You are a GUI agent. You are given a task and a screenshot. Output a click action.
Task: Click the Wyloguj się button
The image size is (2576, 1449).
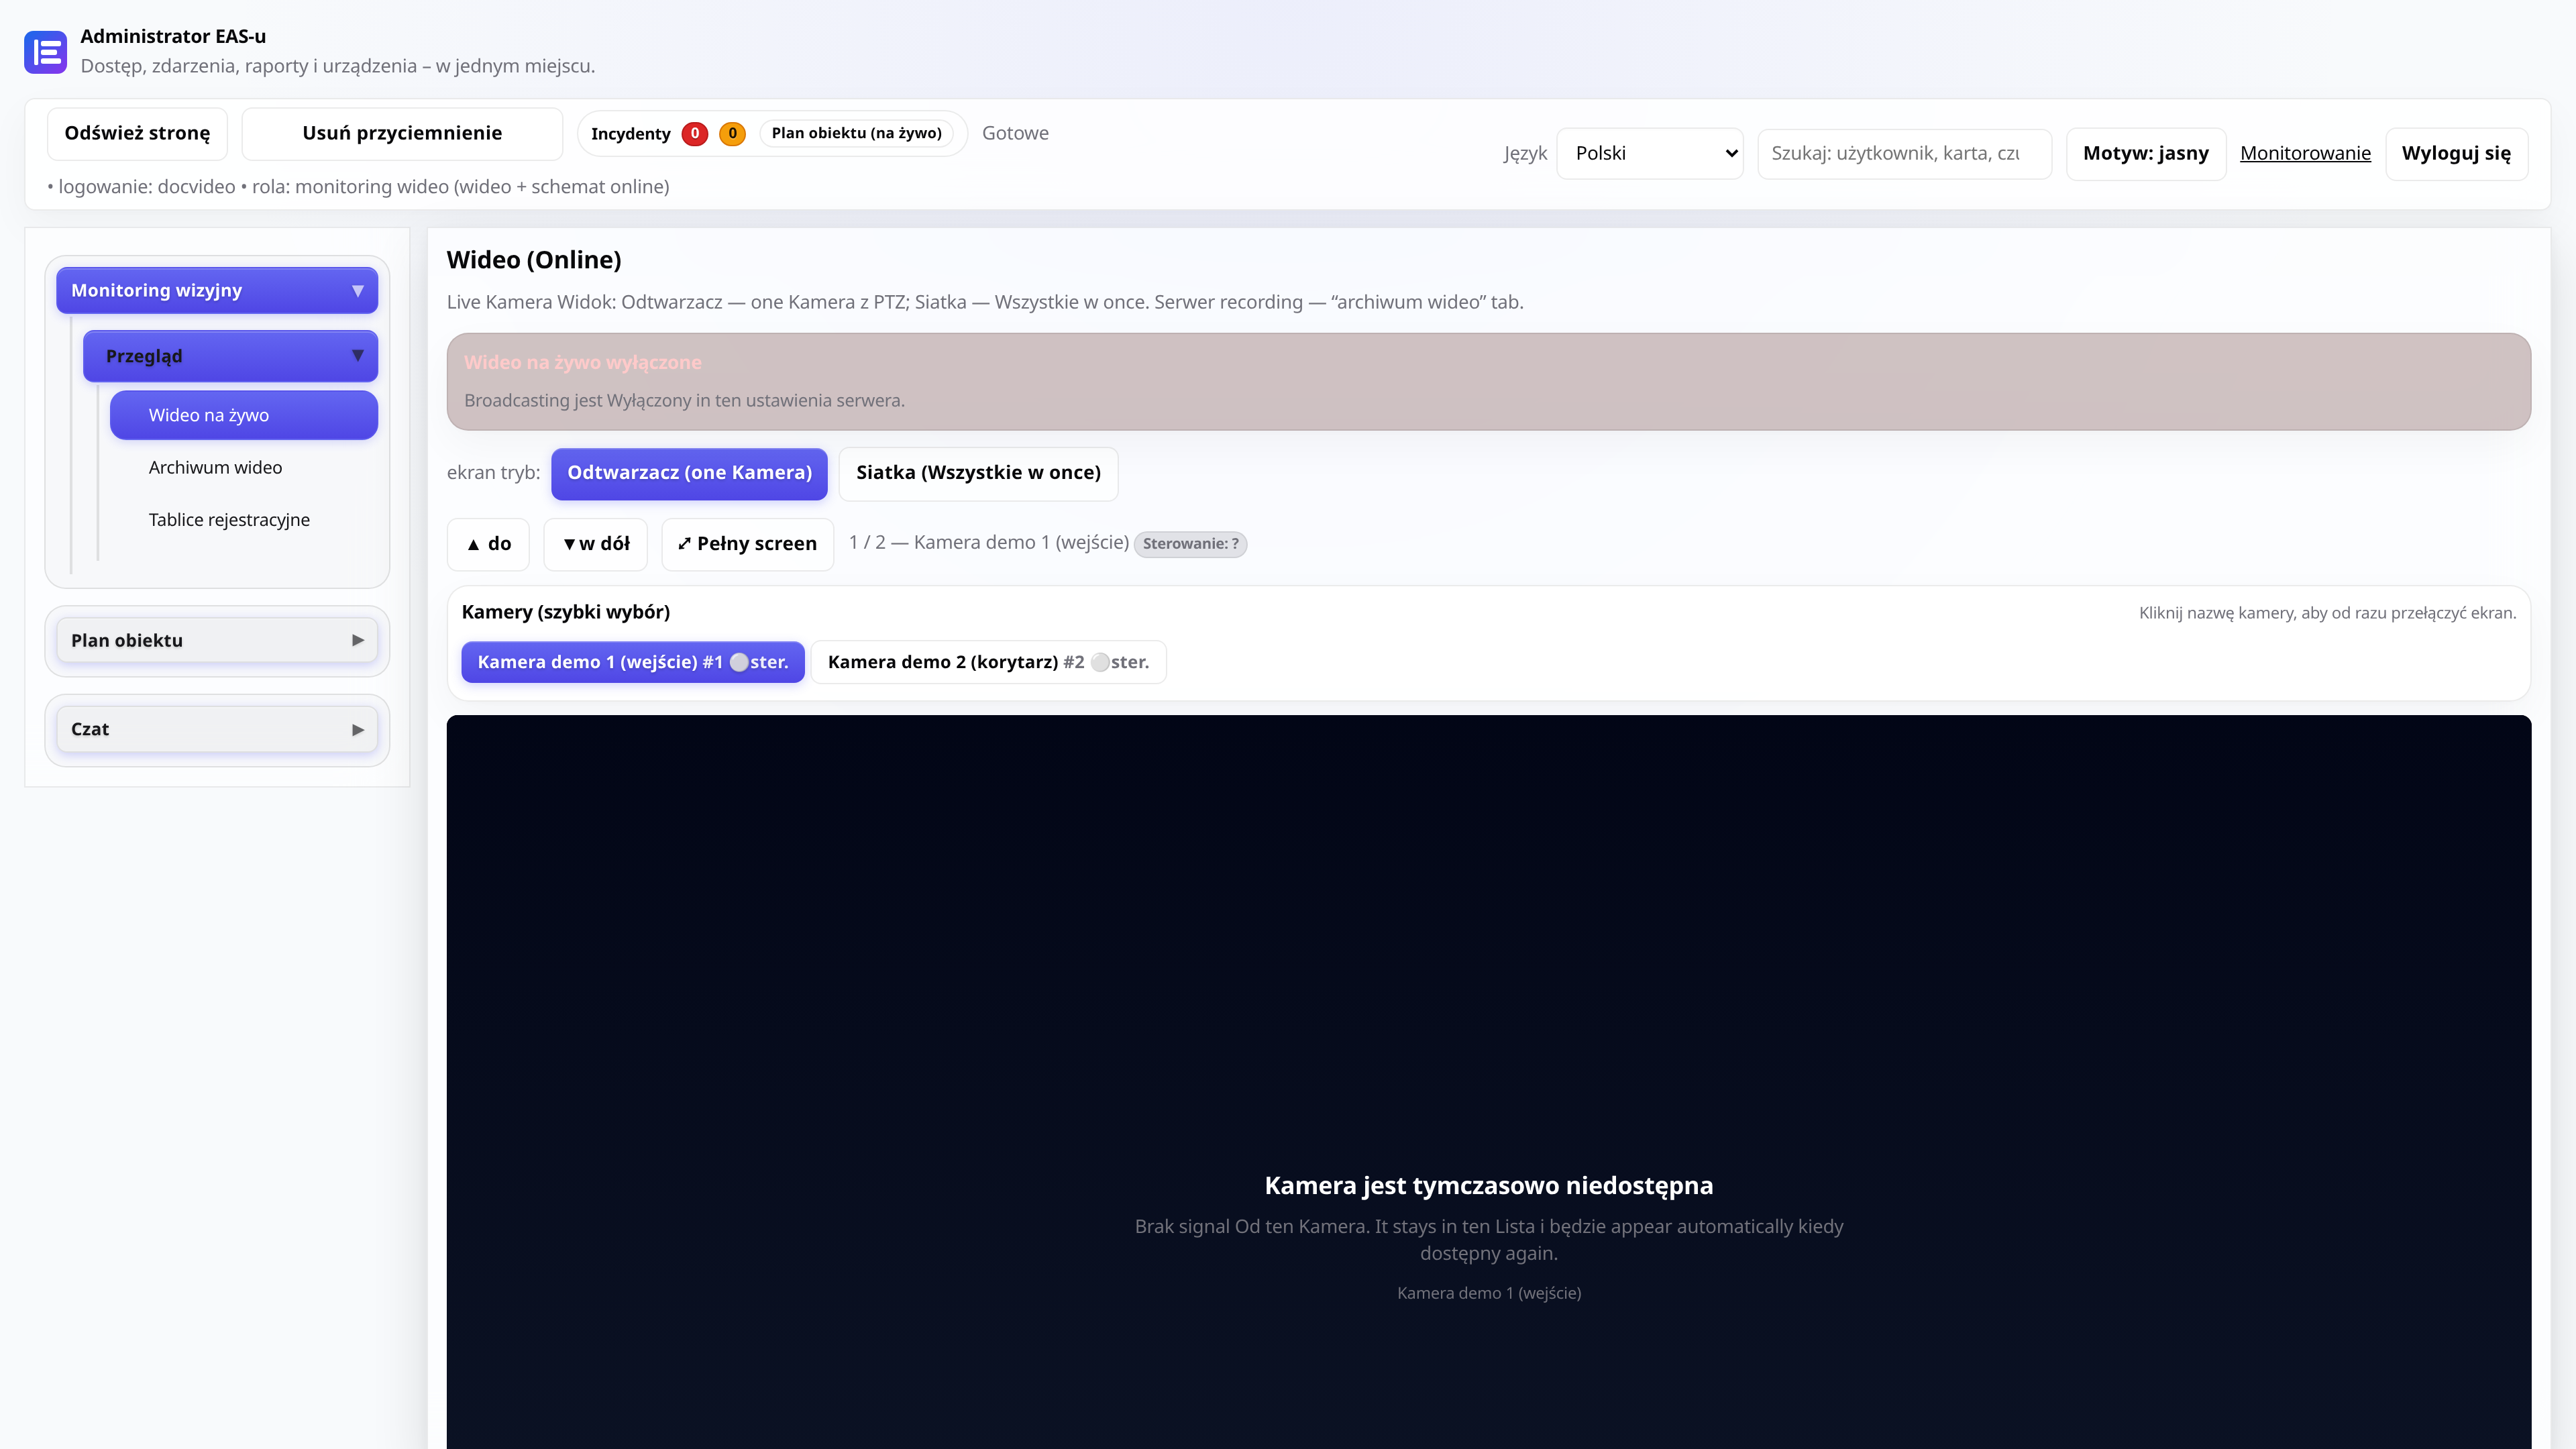pyautogui.click(x=2457, y=153)
